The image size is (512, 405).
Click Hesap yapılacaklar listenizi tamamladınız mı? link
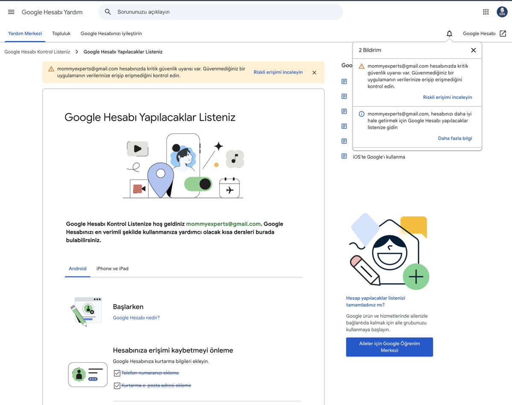(x=375, y=301)
